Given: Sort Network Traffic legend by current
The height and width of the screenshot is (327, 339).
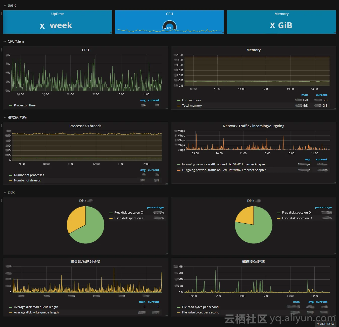Looking at the screenshot, I should pyautogui.click(x=322, y=159).
